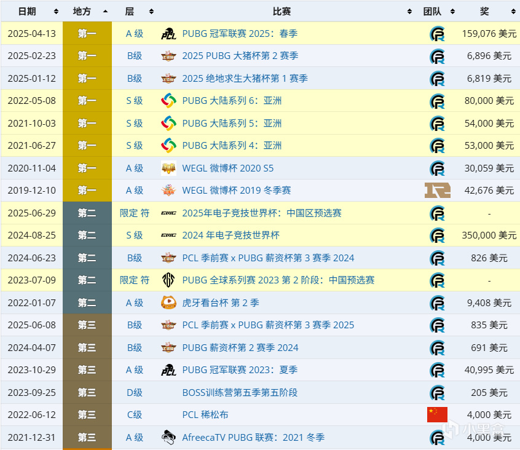Open WEGL 微博杯 2019 冬季赛 link
Viewport: 520px width, 450px height.
(x=237, y=191)
